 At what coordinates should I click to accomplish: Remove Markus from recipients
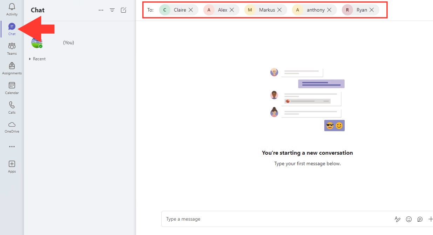(279, 10)
